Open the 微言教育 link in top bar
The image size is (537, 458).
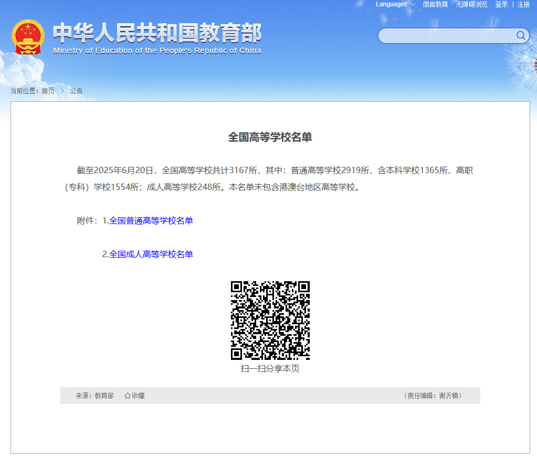[435, 4]
